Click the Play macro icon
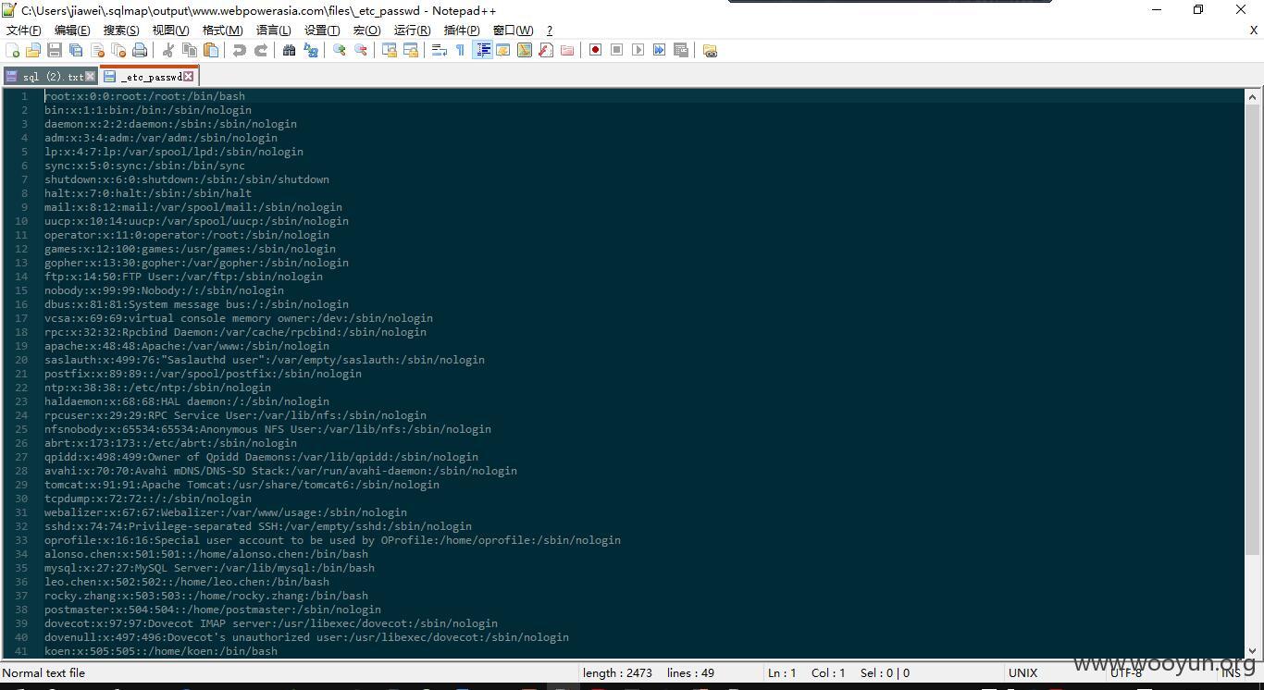 (x=638, y=50)
